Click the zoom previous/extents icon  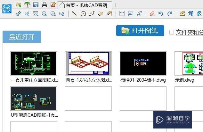point(61,14)
